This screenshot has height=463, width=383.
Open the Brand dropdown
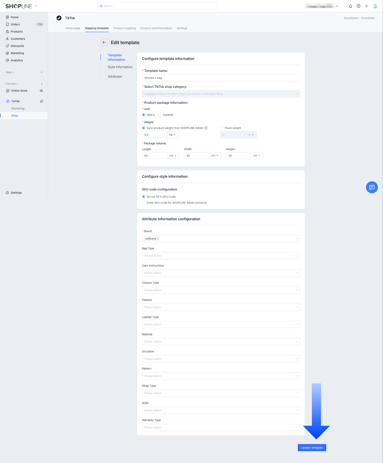point(221,239)
